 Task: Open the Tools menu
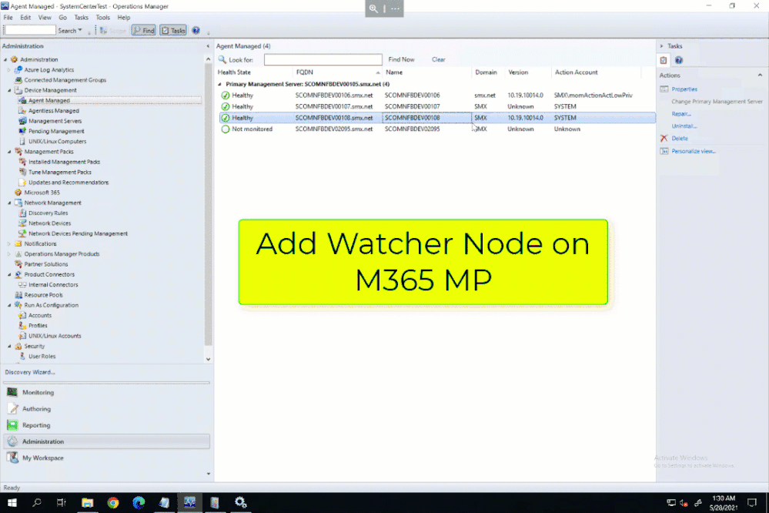(x=103, y=18)
